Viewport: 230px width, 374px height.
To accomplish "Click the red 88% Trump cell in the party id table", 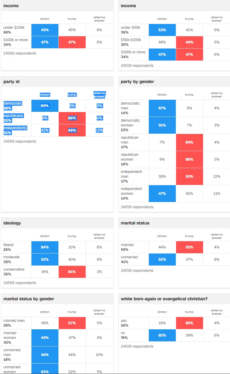I will pyautogui.click(x=72, y=118).
